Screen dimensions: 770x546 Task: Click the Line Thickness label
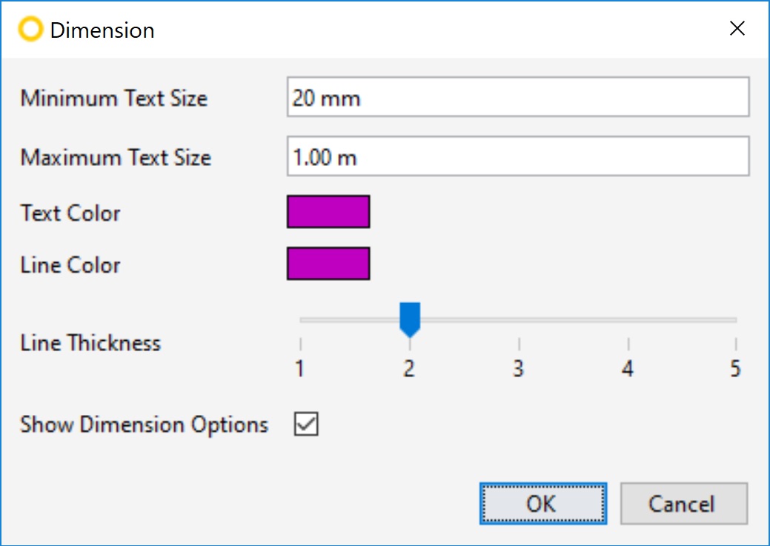[x=90, y=343]
